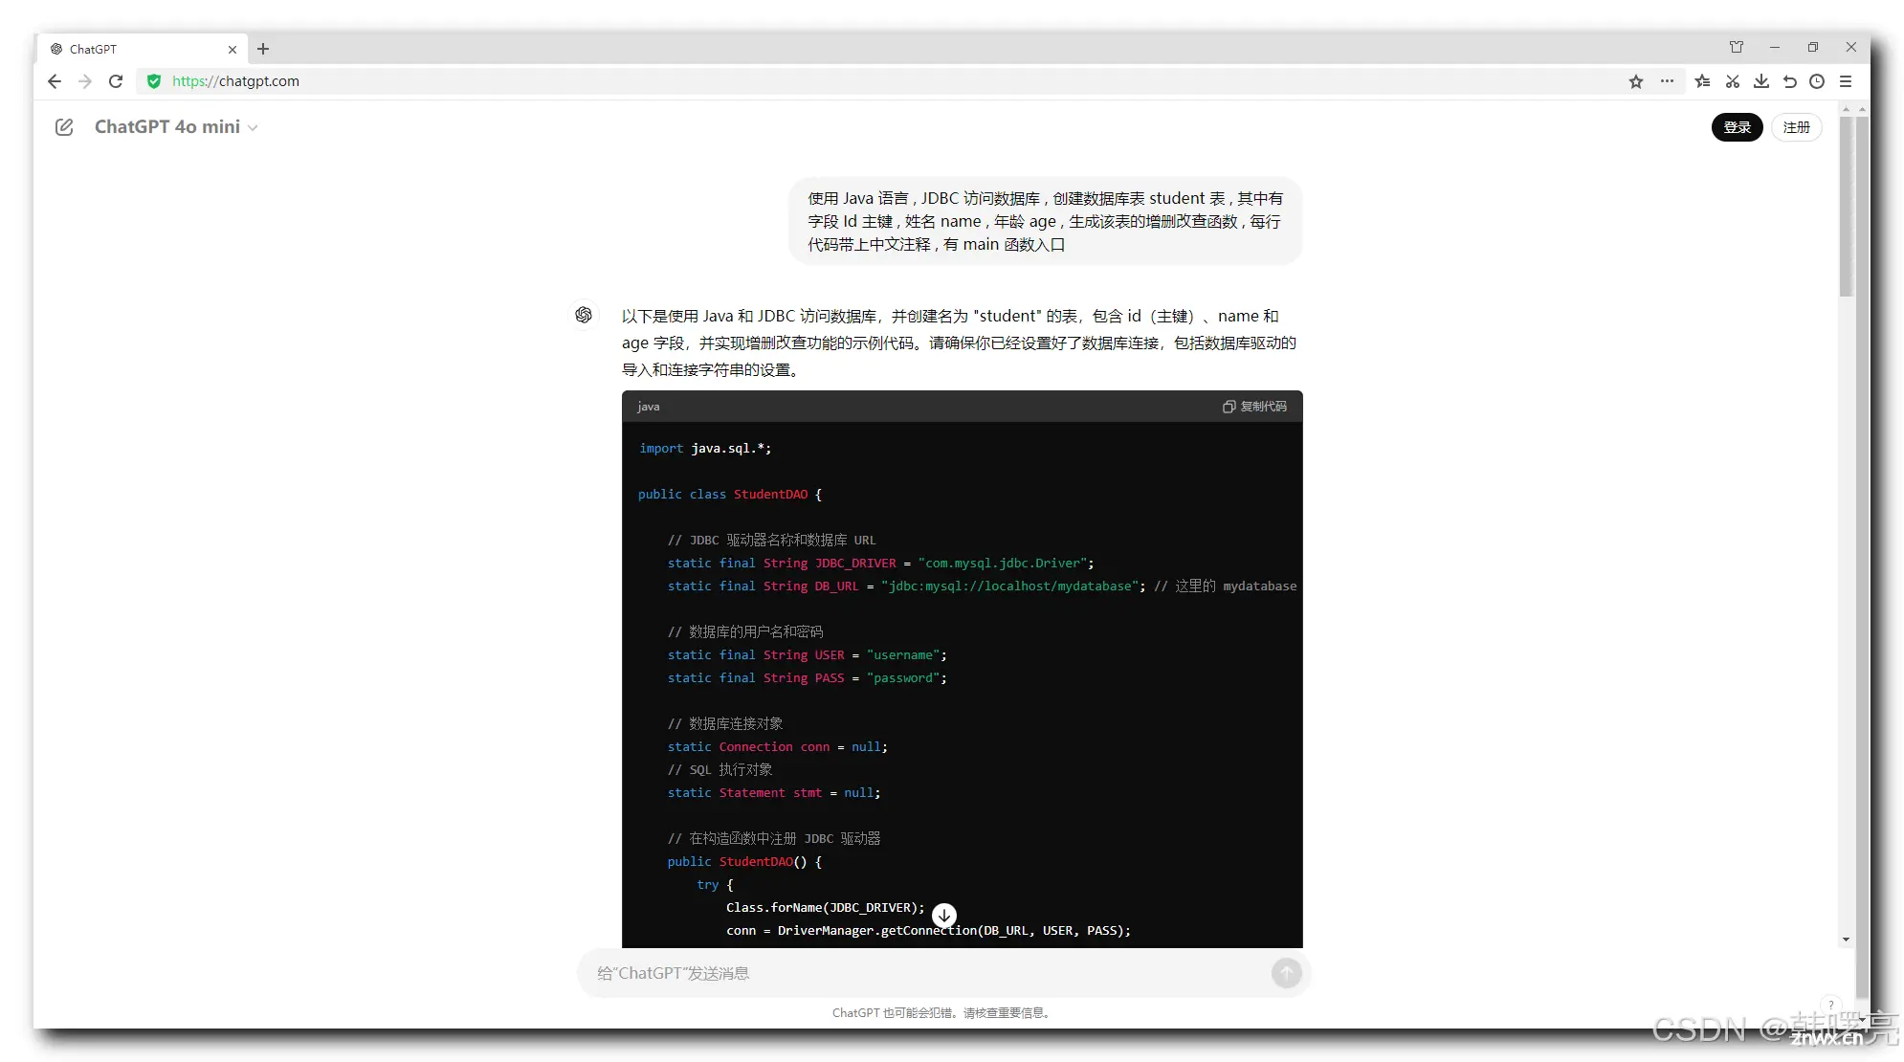Click the skin shirt icon in title bar
The width and height of the screenshot is (1904, 1062).
pos(1737,47)
